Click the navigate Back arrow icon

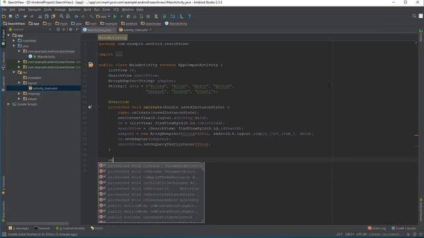click(76, 17)
